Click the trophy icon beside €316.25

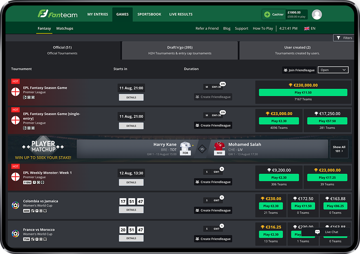(x=263, y=227)
